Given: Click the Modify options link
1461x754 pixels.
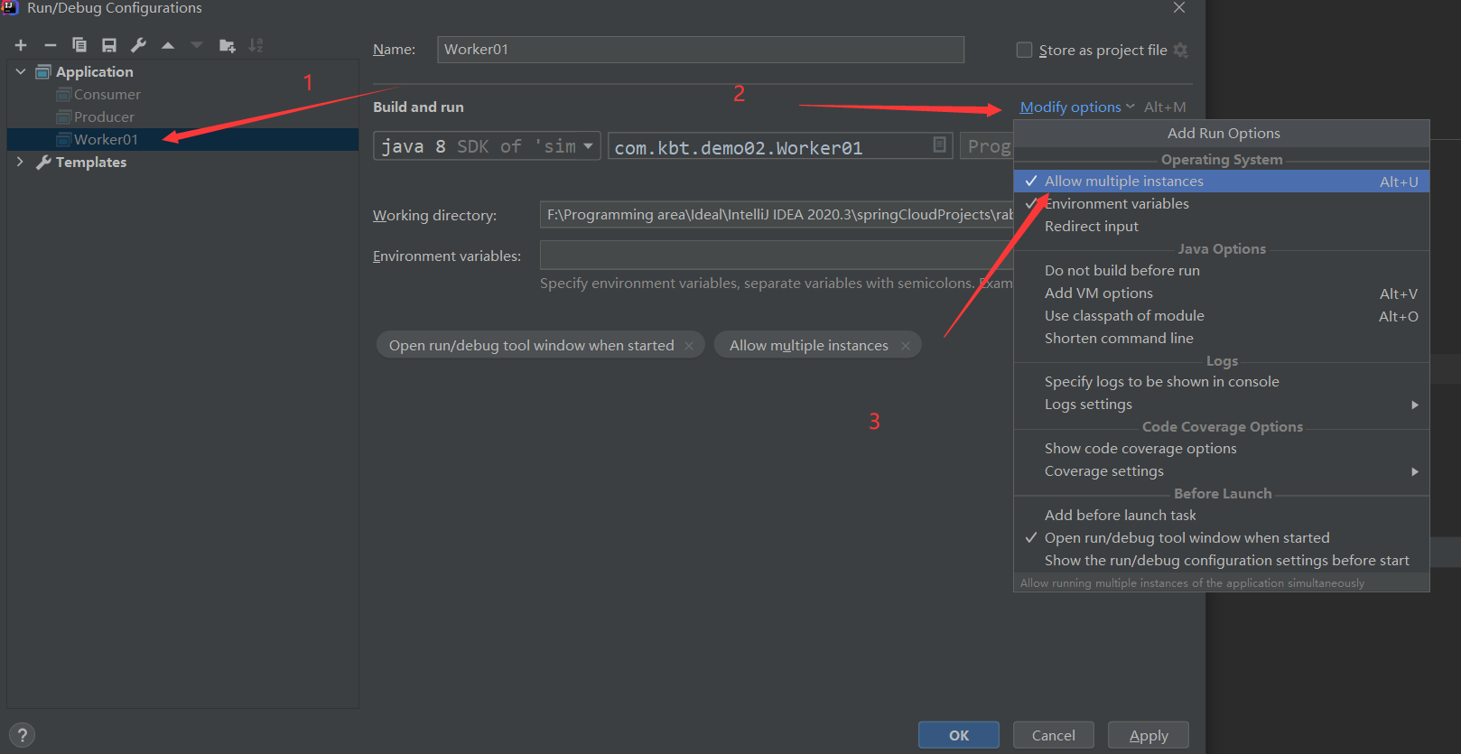Looking at the screenshot, I should [x=1071, y=107].
